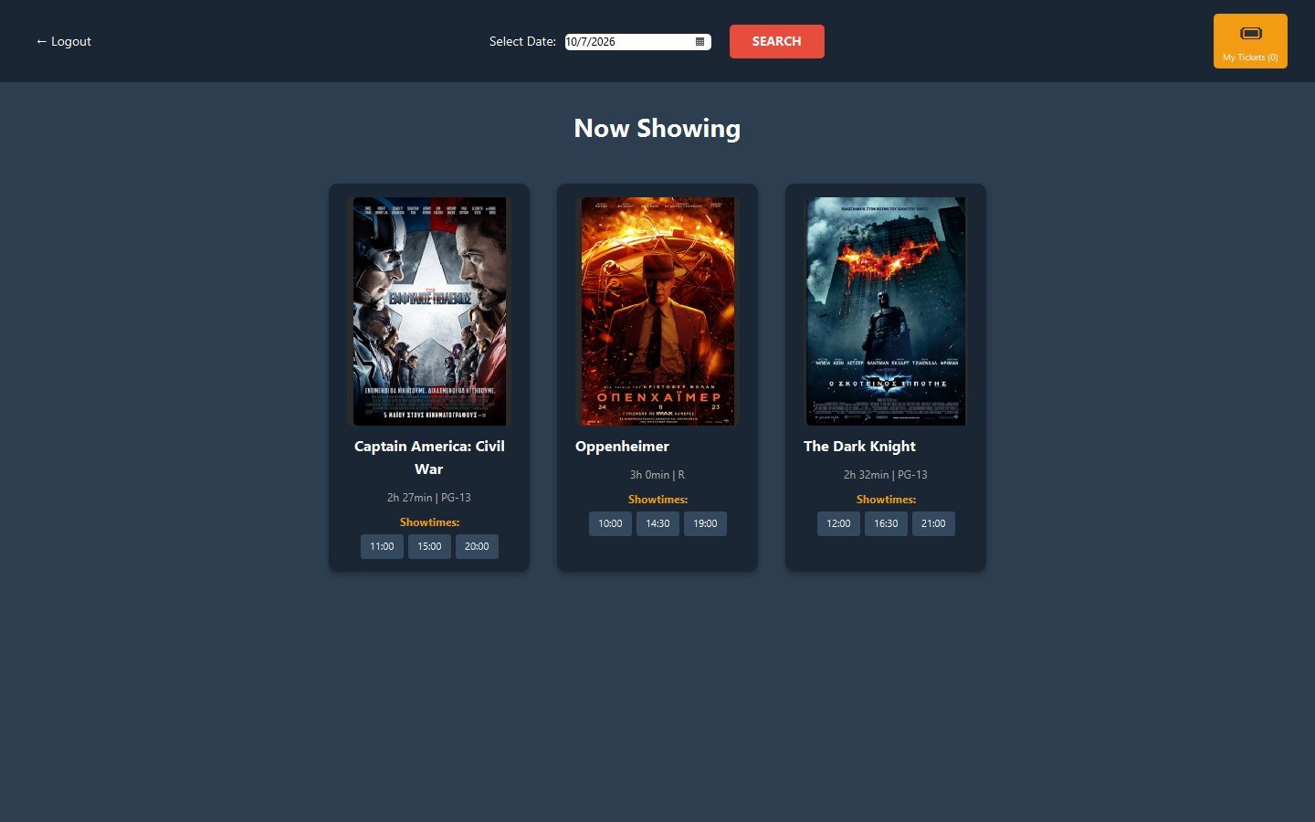Open The Dark Knight movie poster
The image size is (1315, 822).
point(886,311)
